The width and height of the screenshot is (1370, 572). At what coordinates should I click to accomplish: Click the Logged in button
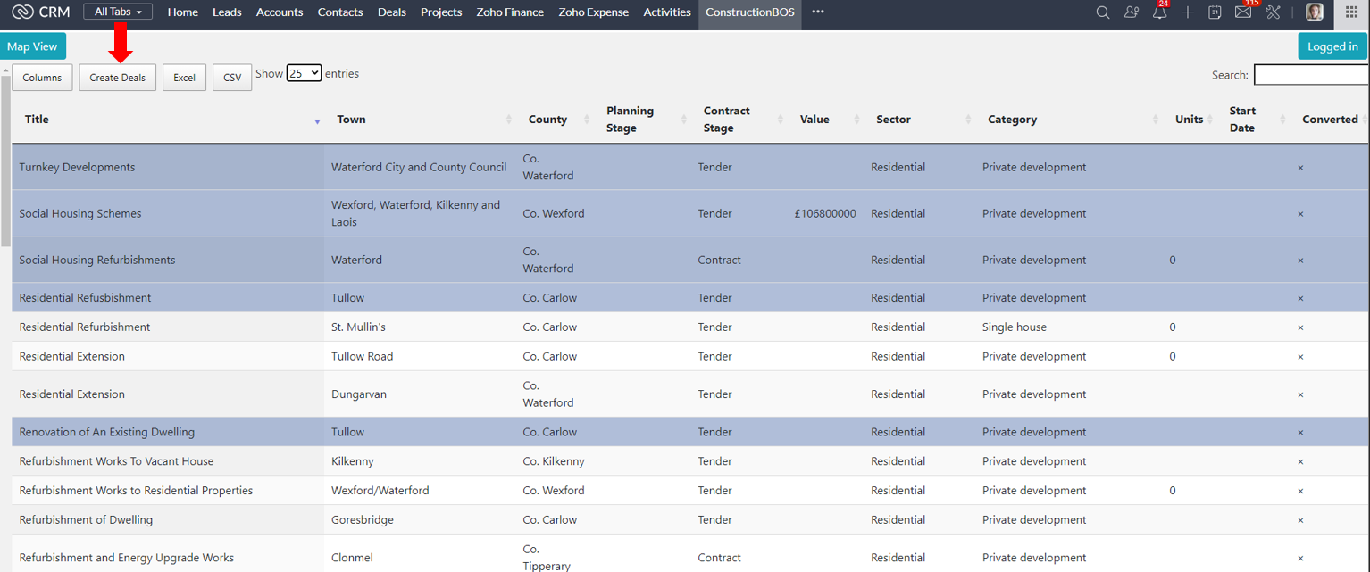pos(1332,46)
